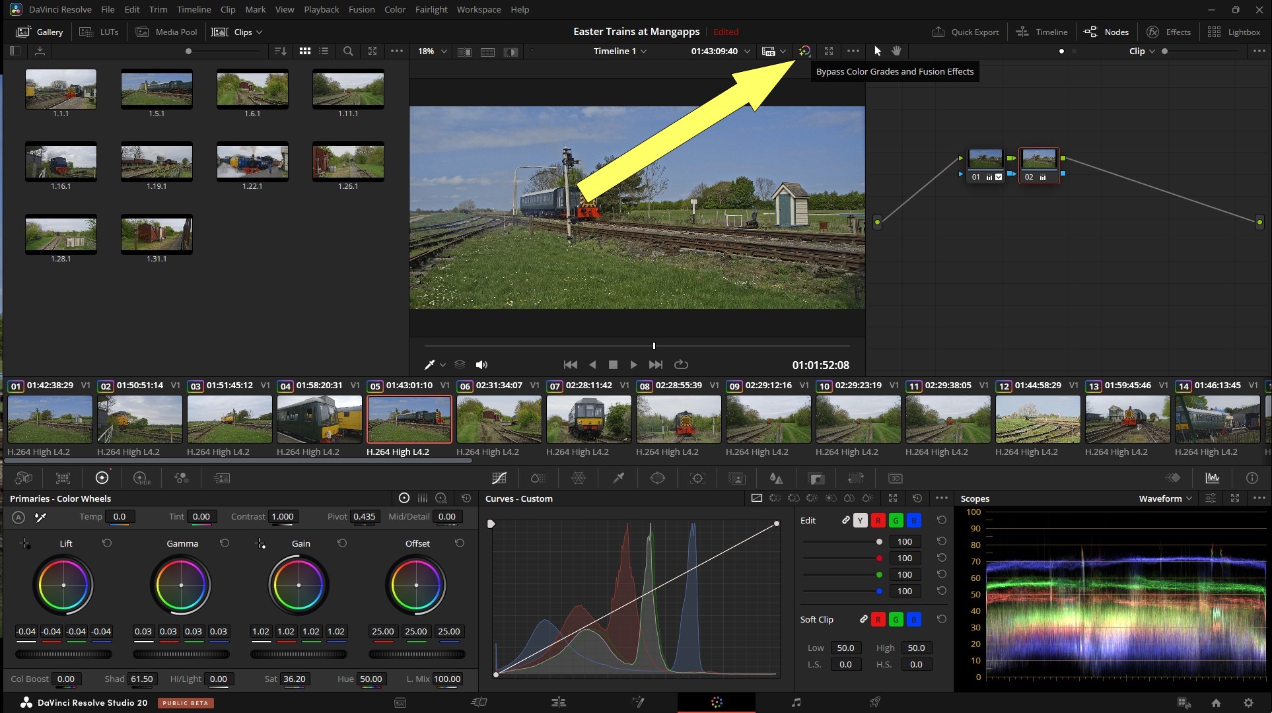This screenshot has height=713, width=1272.
Task: Open the Color Warper palette
Action: (x=579, y=478)
